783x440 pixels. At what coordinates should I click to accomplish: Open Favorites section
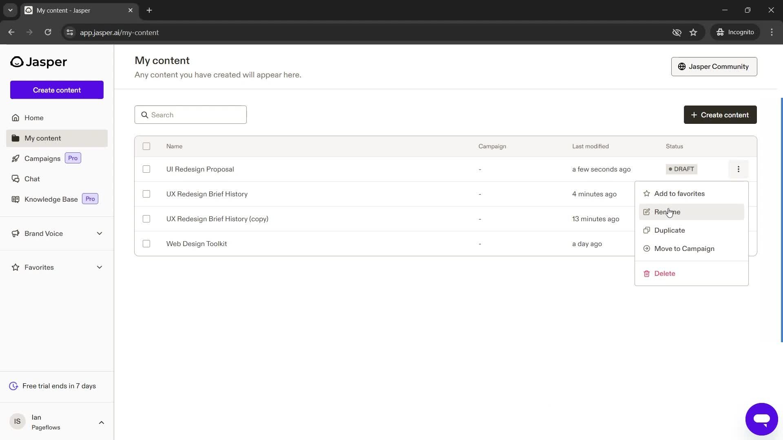[x=39, y=267]
